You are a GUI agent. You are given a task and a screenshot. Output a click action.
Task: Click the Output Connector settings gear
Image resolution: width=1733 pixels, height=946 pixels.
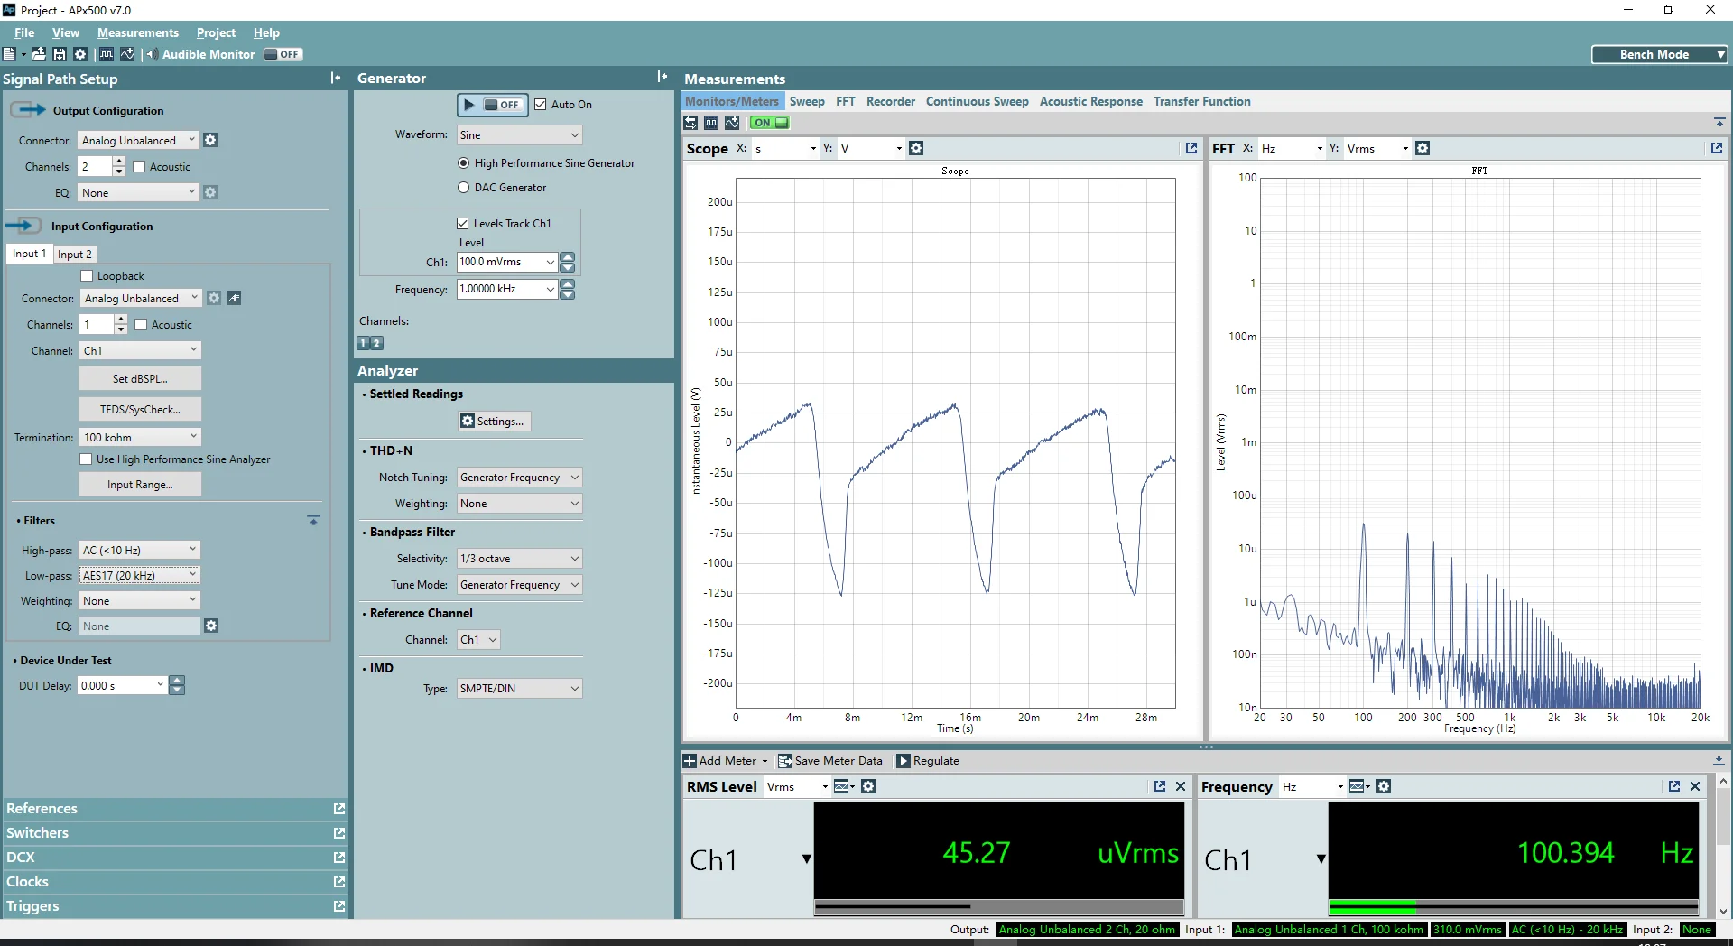click(210, 140)
